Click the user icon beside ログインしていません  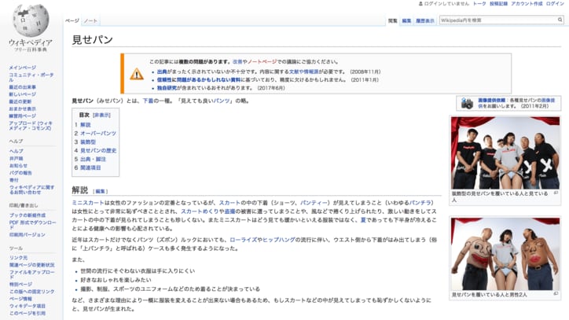point(420,4)
